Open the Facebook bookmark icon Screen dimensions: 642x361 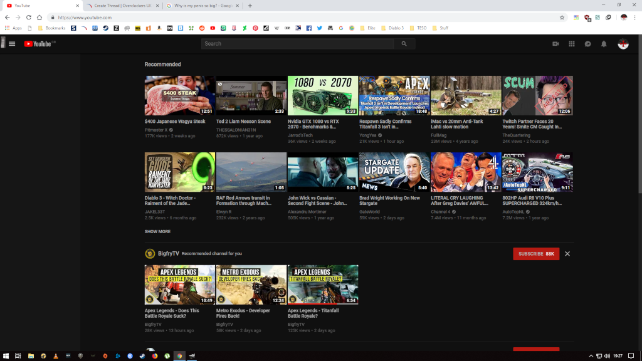click(x=308, y=28)
